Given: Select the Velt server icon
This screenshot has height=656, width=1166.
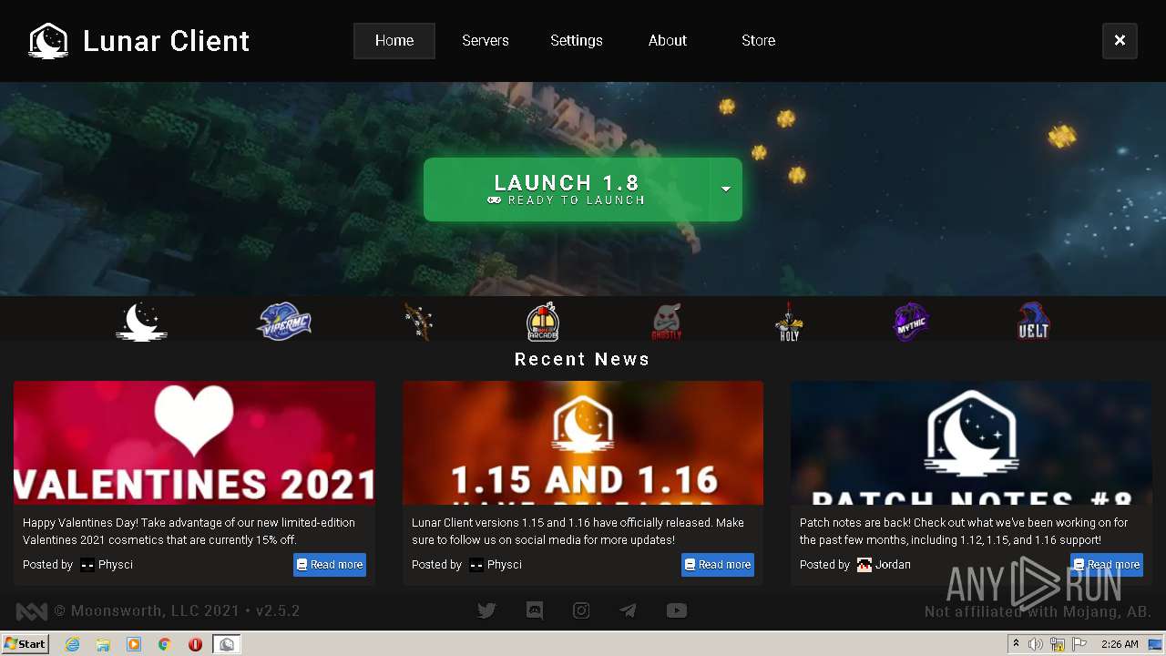Looking at the screenshot, I should coord(1034,322).
